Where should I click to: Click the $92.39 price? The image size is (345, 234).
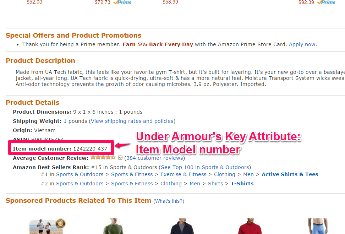(306, 2)
